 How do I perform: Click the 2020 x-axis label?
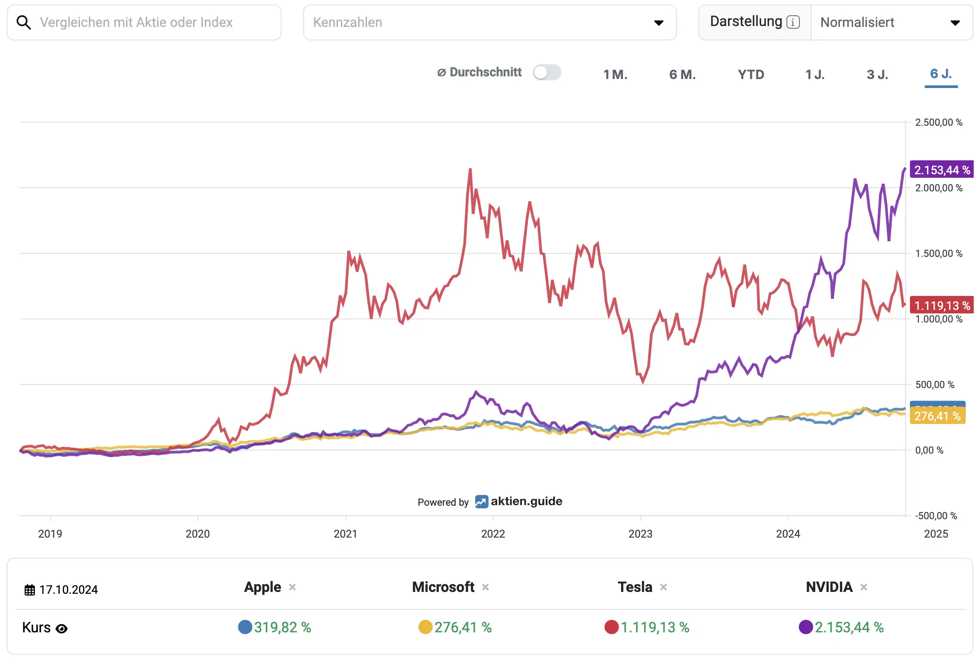pos(198,534)
